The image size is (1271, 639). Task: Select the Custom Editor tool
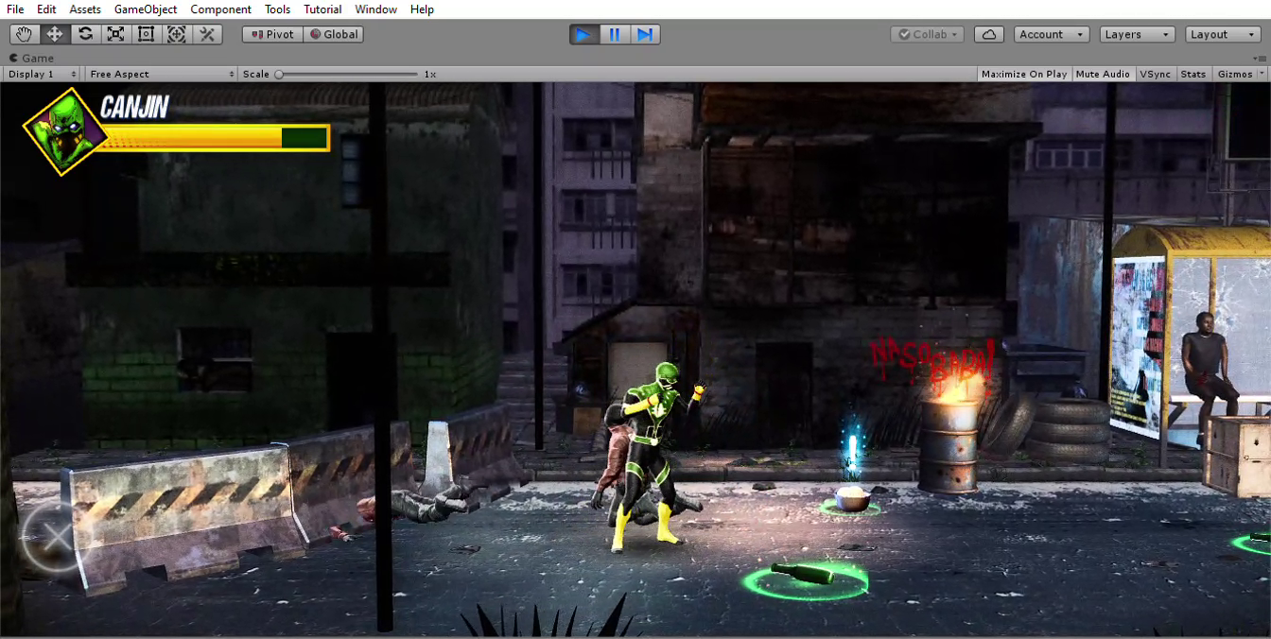[205, 34]
